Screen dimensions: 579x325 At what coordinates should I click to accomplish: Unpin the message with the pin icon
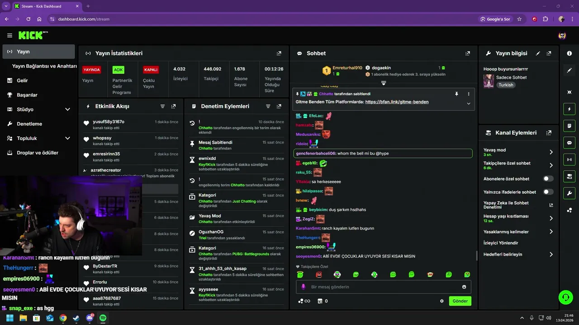456,94
